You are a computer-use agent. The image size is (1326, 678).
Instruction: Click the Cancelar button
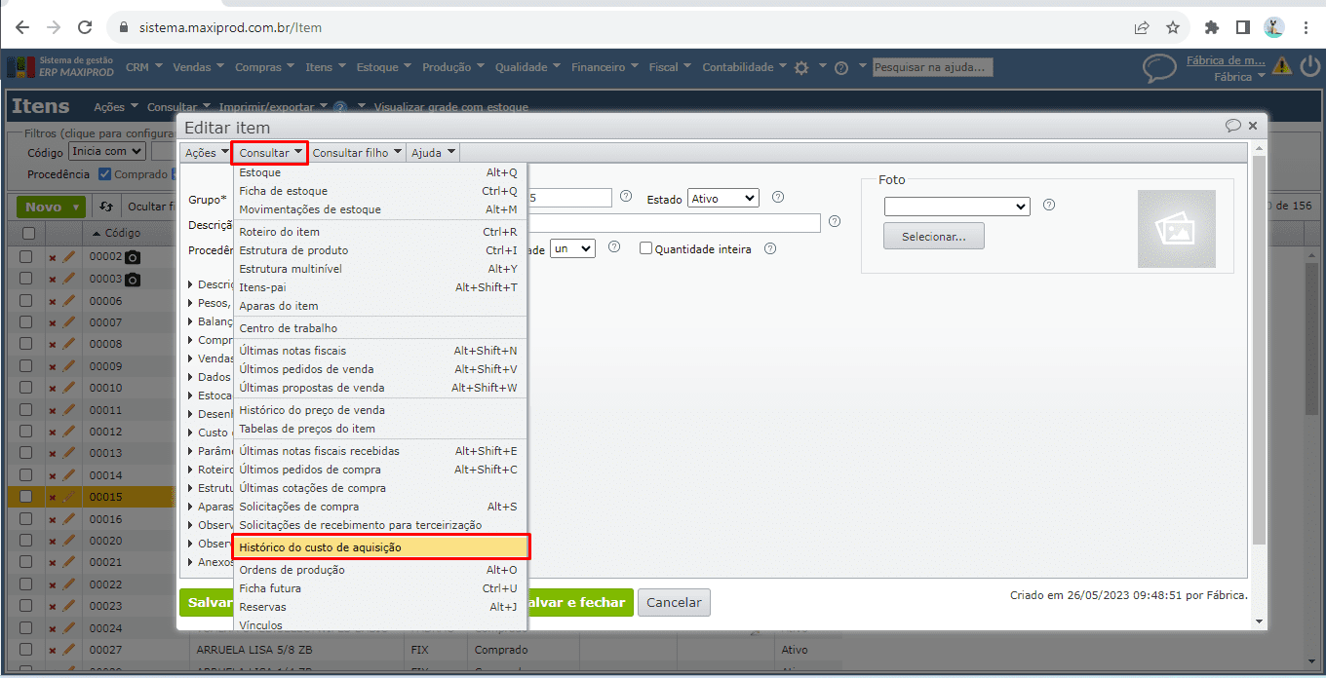point(674,602)
